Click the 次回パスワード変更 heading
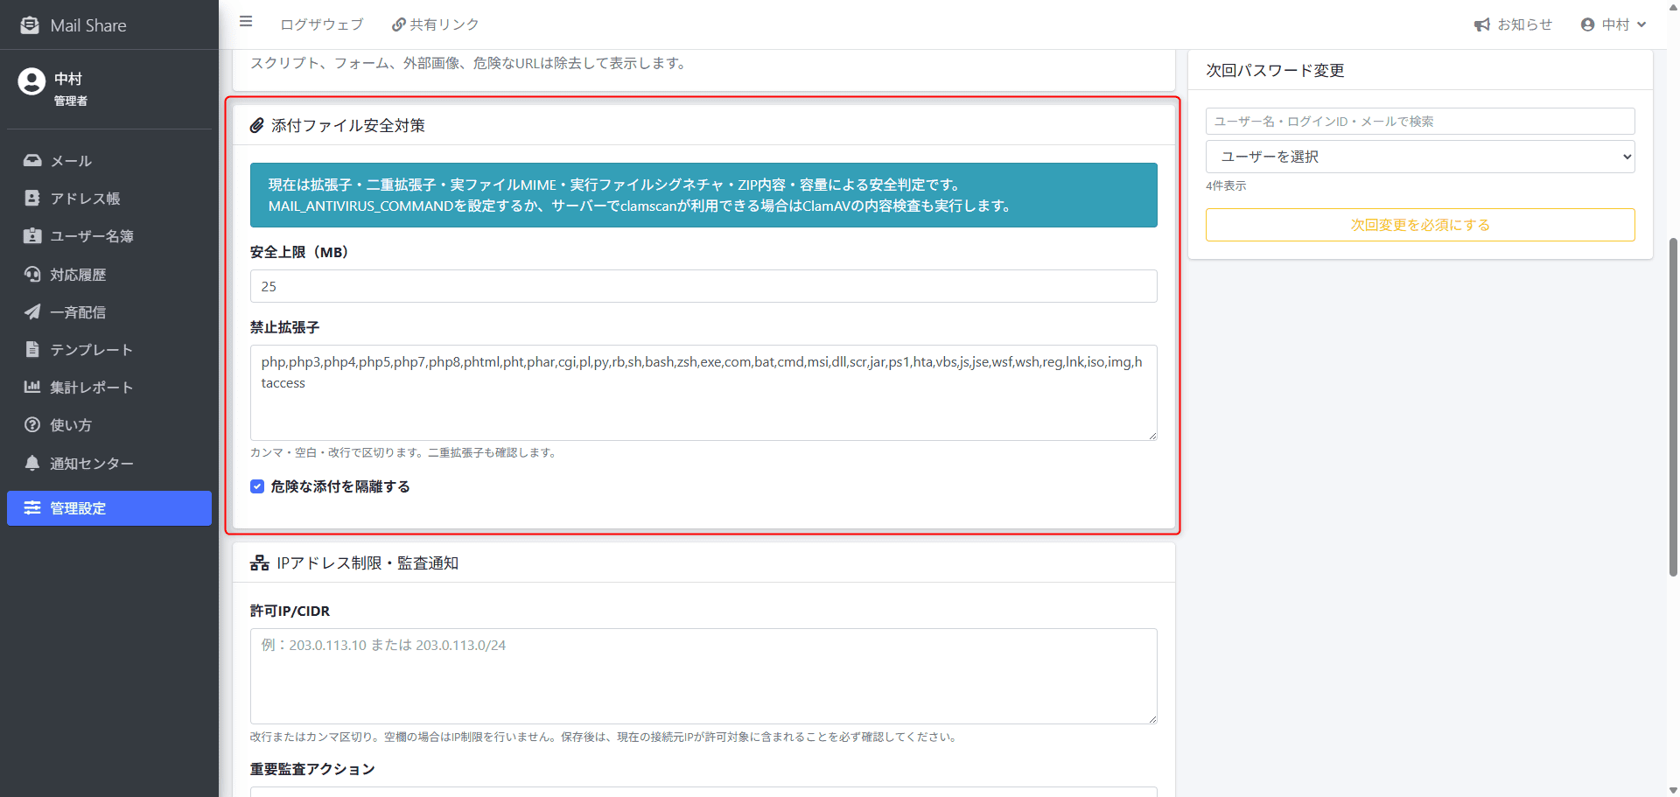This screenshot has width=1680, height=797. (1275, 71)
